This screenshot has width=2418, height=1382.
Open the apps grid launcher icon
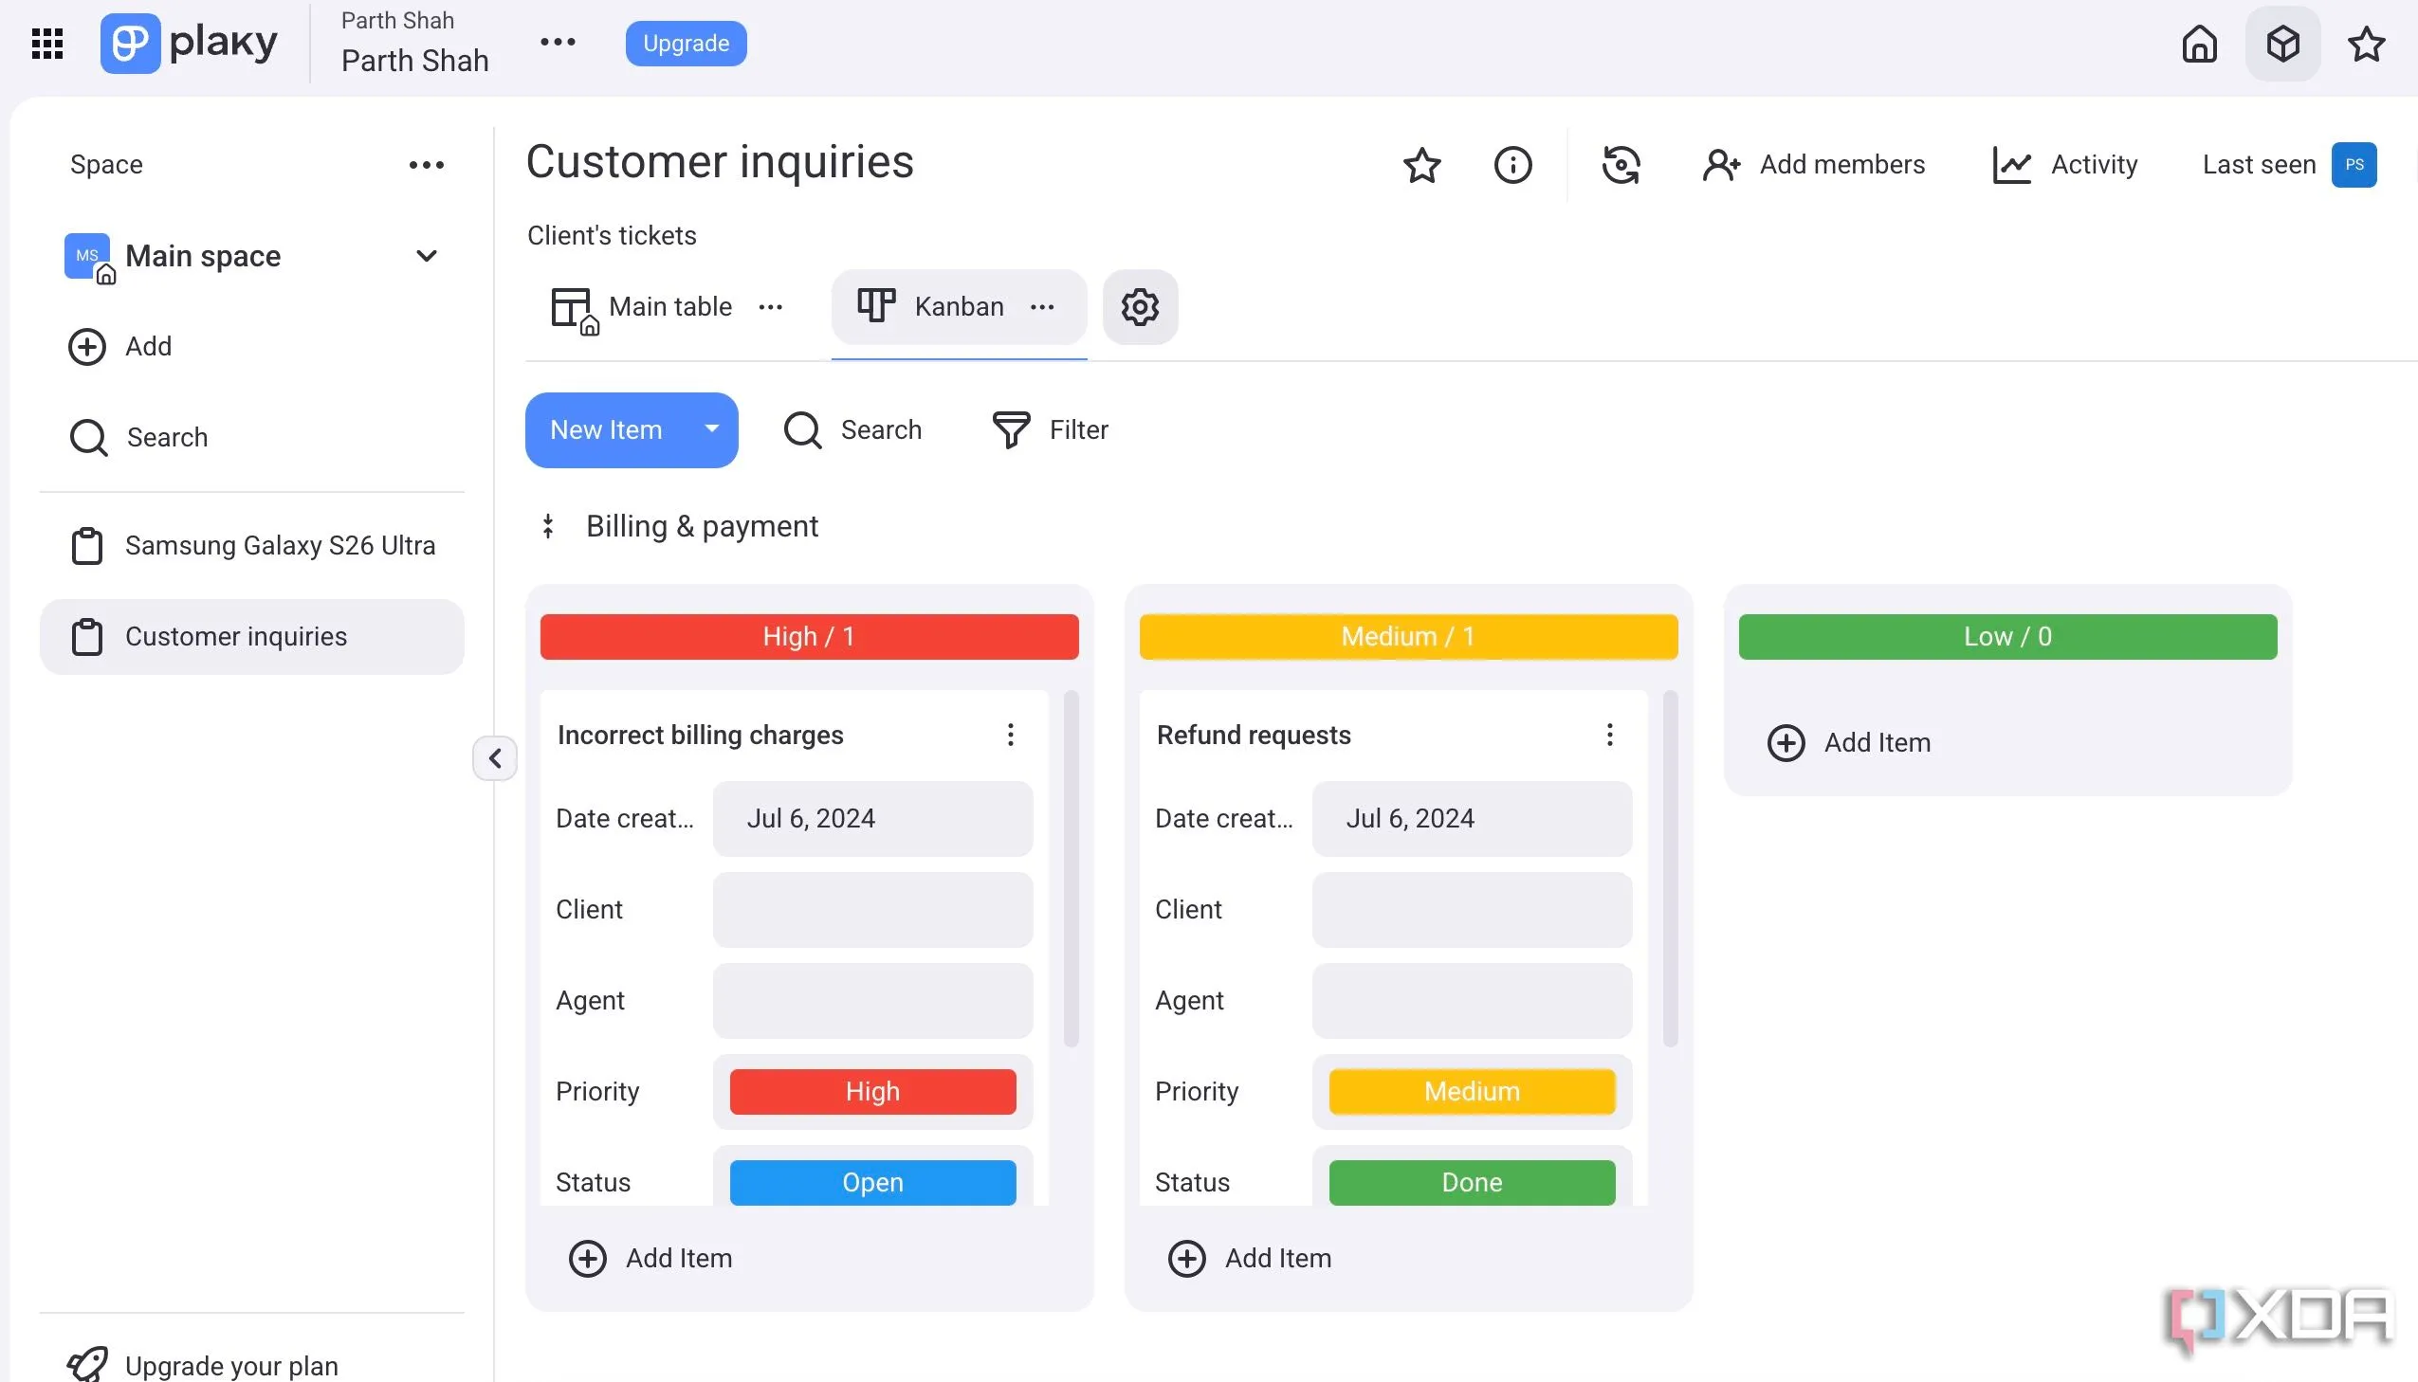click(46, 43)
